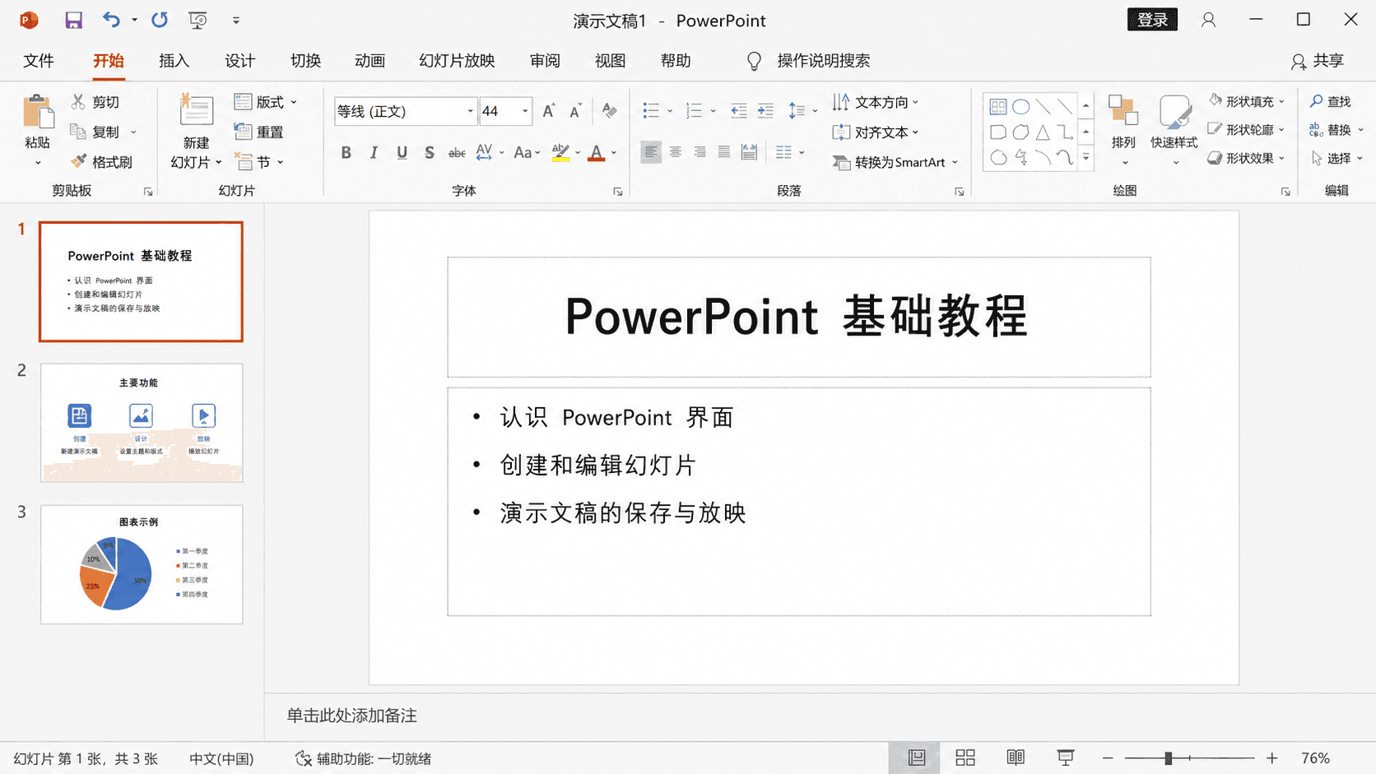Open font name dropdown 等线 (正文)
Image resolution: width=1376 pixels, height=774 pixels.
click(x=470, y=111)
